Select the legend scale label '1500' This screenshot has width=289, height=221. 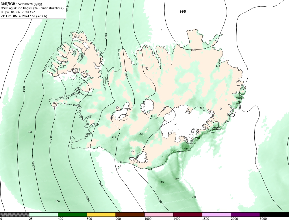point(205,219)
